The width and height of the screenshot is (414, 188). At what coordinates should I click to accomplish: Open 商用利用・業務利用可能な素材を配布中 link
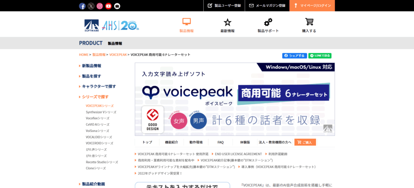166,160
